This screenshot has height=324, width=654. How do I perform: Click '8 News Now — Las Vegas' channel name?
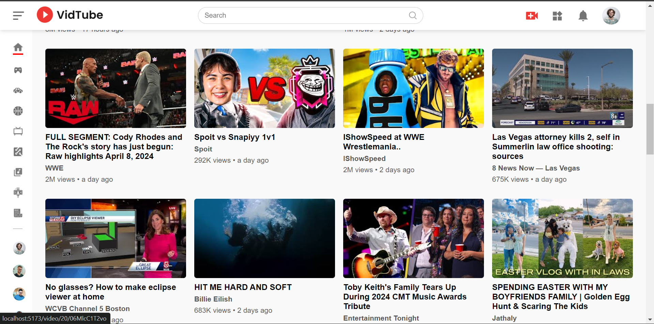(536, 168)
